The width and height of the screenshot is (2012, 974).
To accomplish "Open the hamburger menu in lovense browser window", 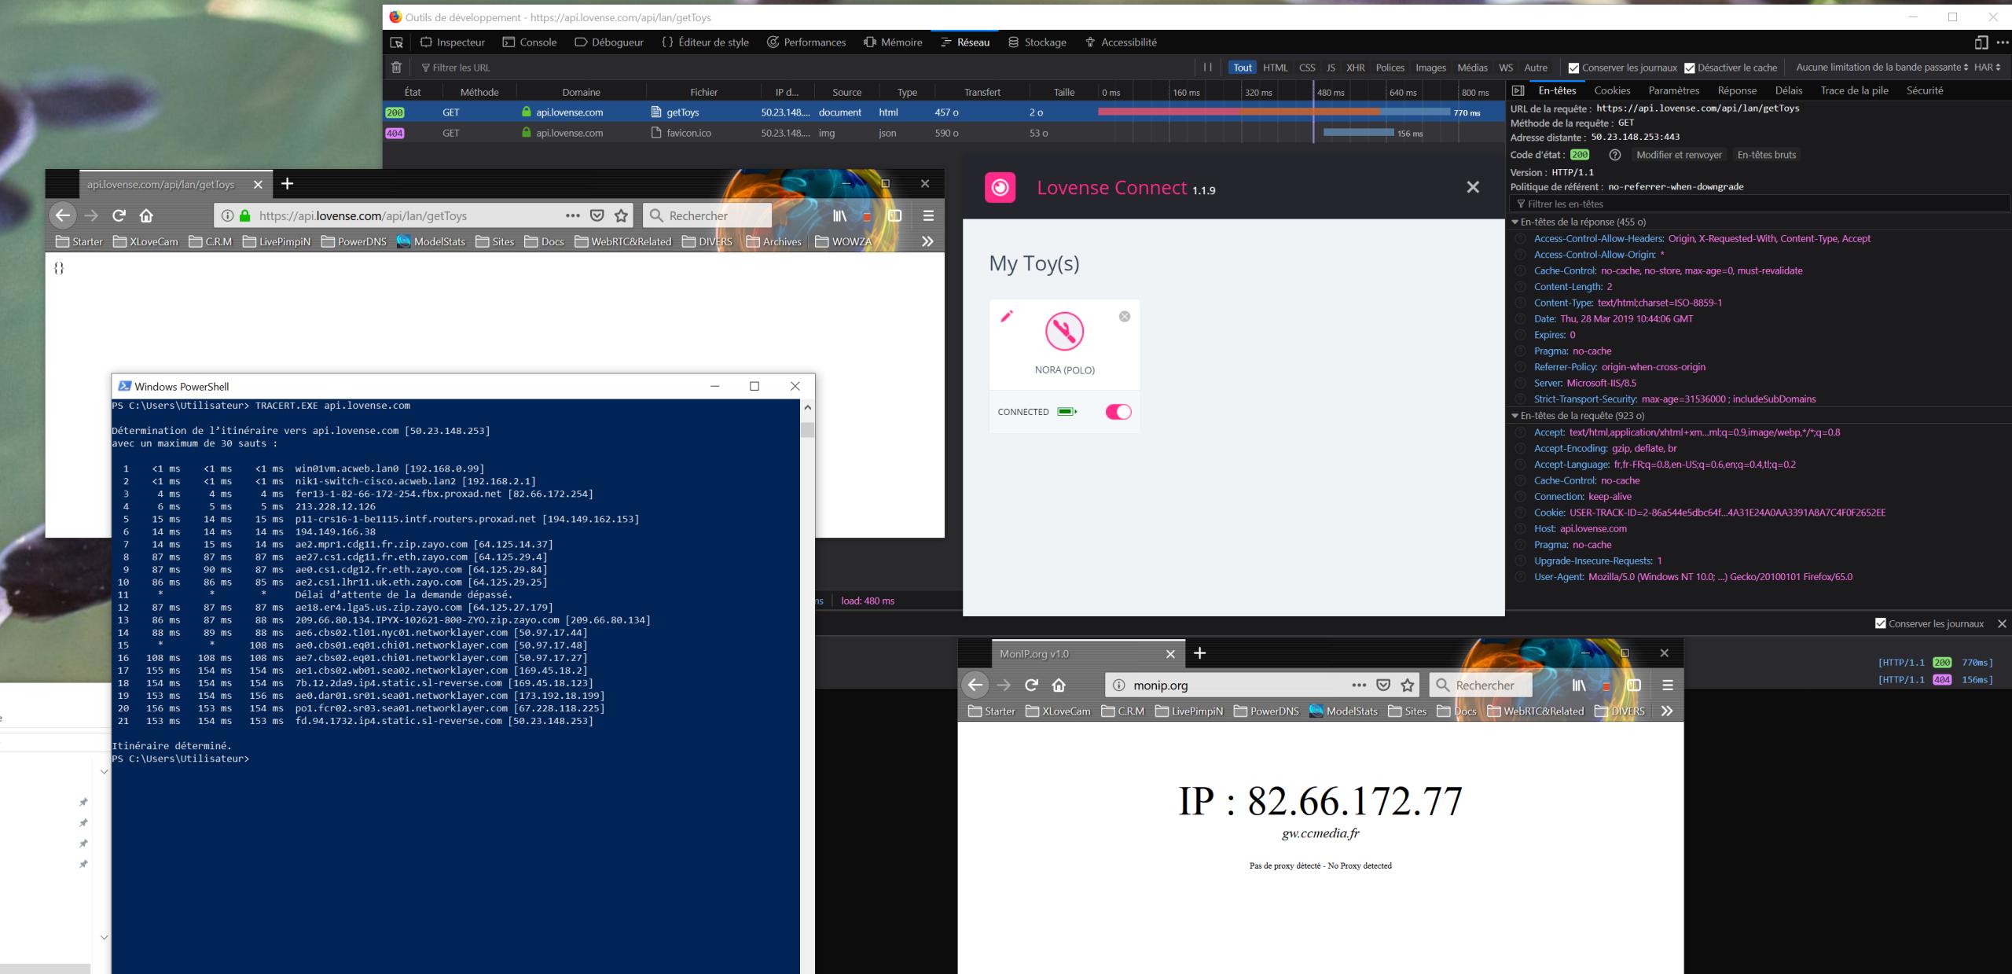I will coord(928,215).
